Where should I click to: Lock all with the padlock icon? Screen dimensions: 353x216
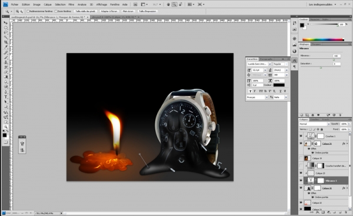tap(322, 129)
